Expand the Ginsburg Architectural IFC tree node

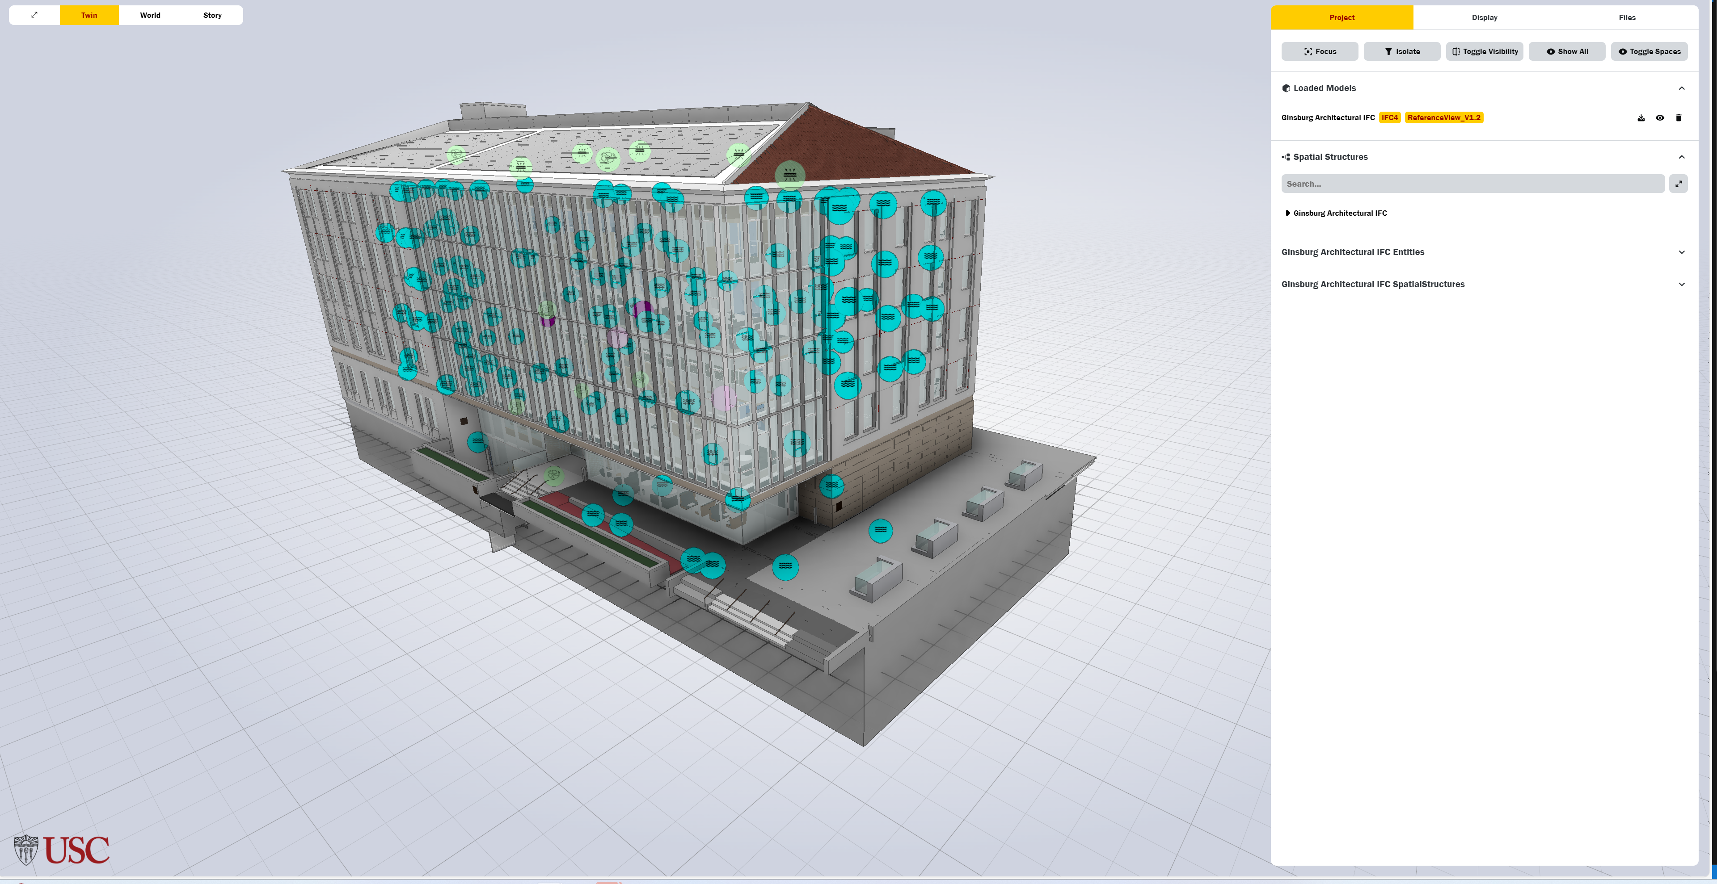(1287, 213)
